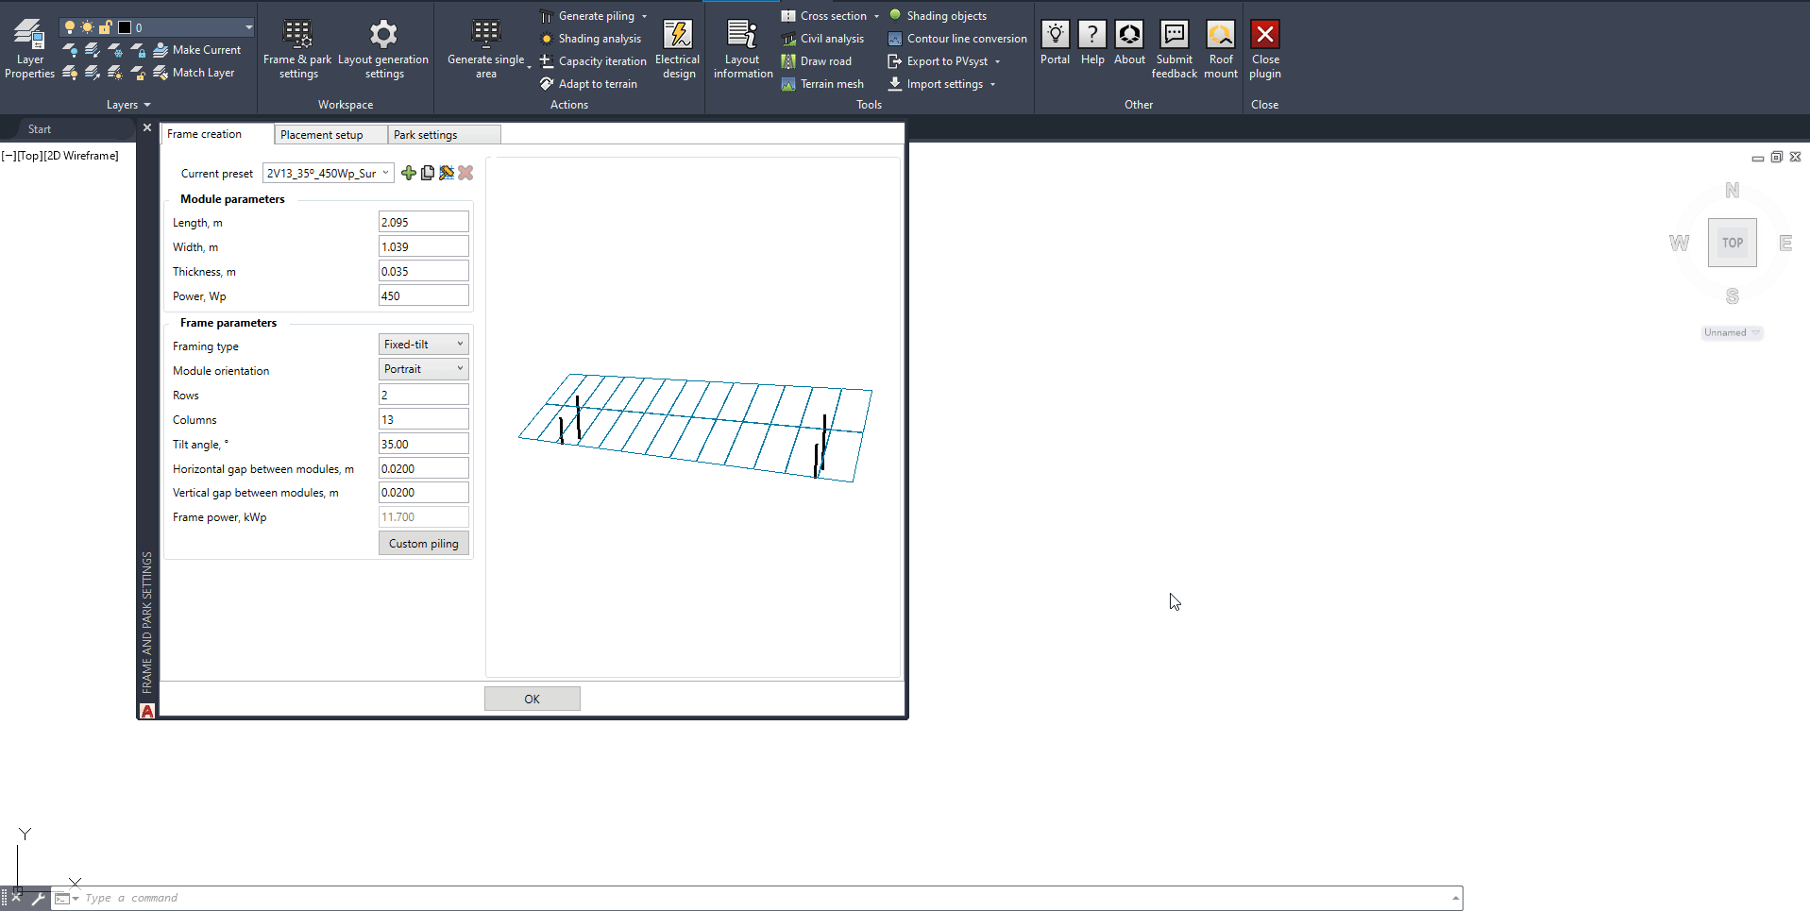
Task: Open Electrical design tool
Action: point(678,49)
